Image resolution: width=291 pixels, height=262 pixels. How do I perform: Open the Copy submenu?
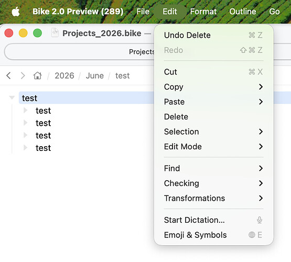click(x=213, y=87)
